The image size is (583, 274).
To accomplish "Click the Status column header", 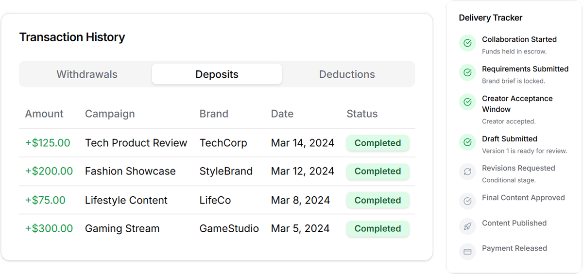I will point(362,114).
